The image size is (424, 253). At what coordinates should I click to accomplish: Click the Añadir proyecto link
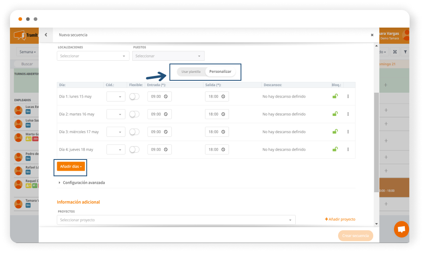(340, 219)
